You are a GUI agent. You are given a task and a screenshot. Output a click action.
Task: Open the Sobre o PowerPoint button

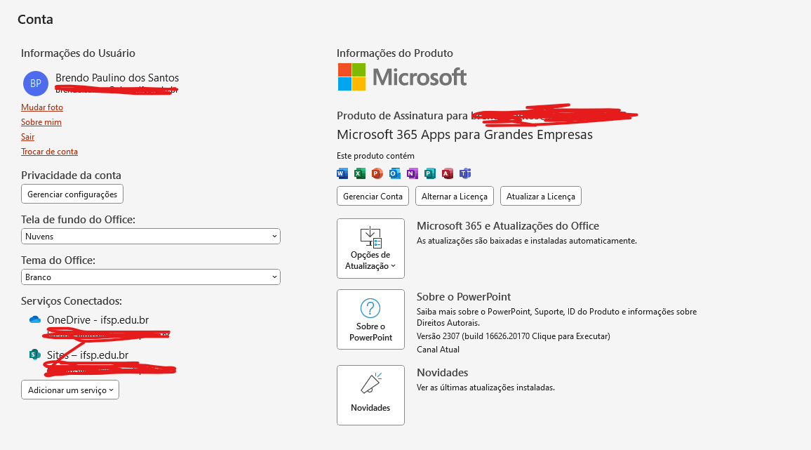(x=371, y=319)
